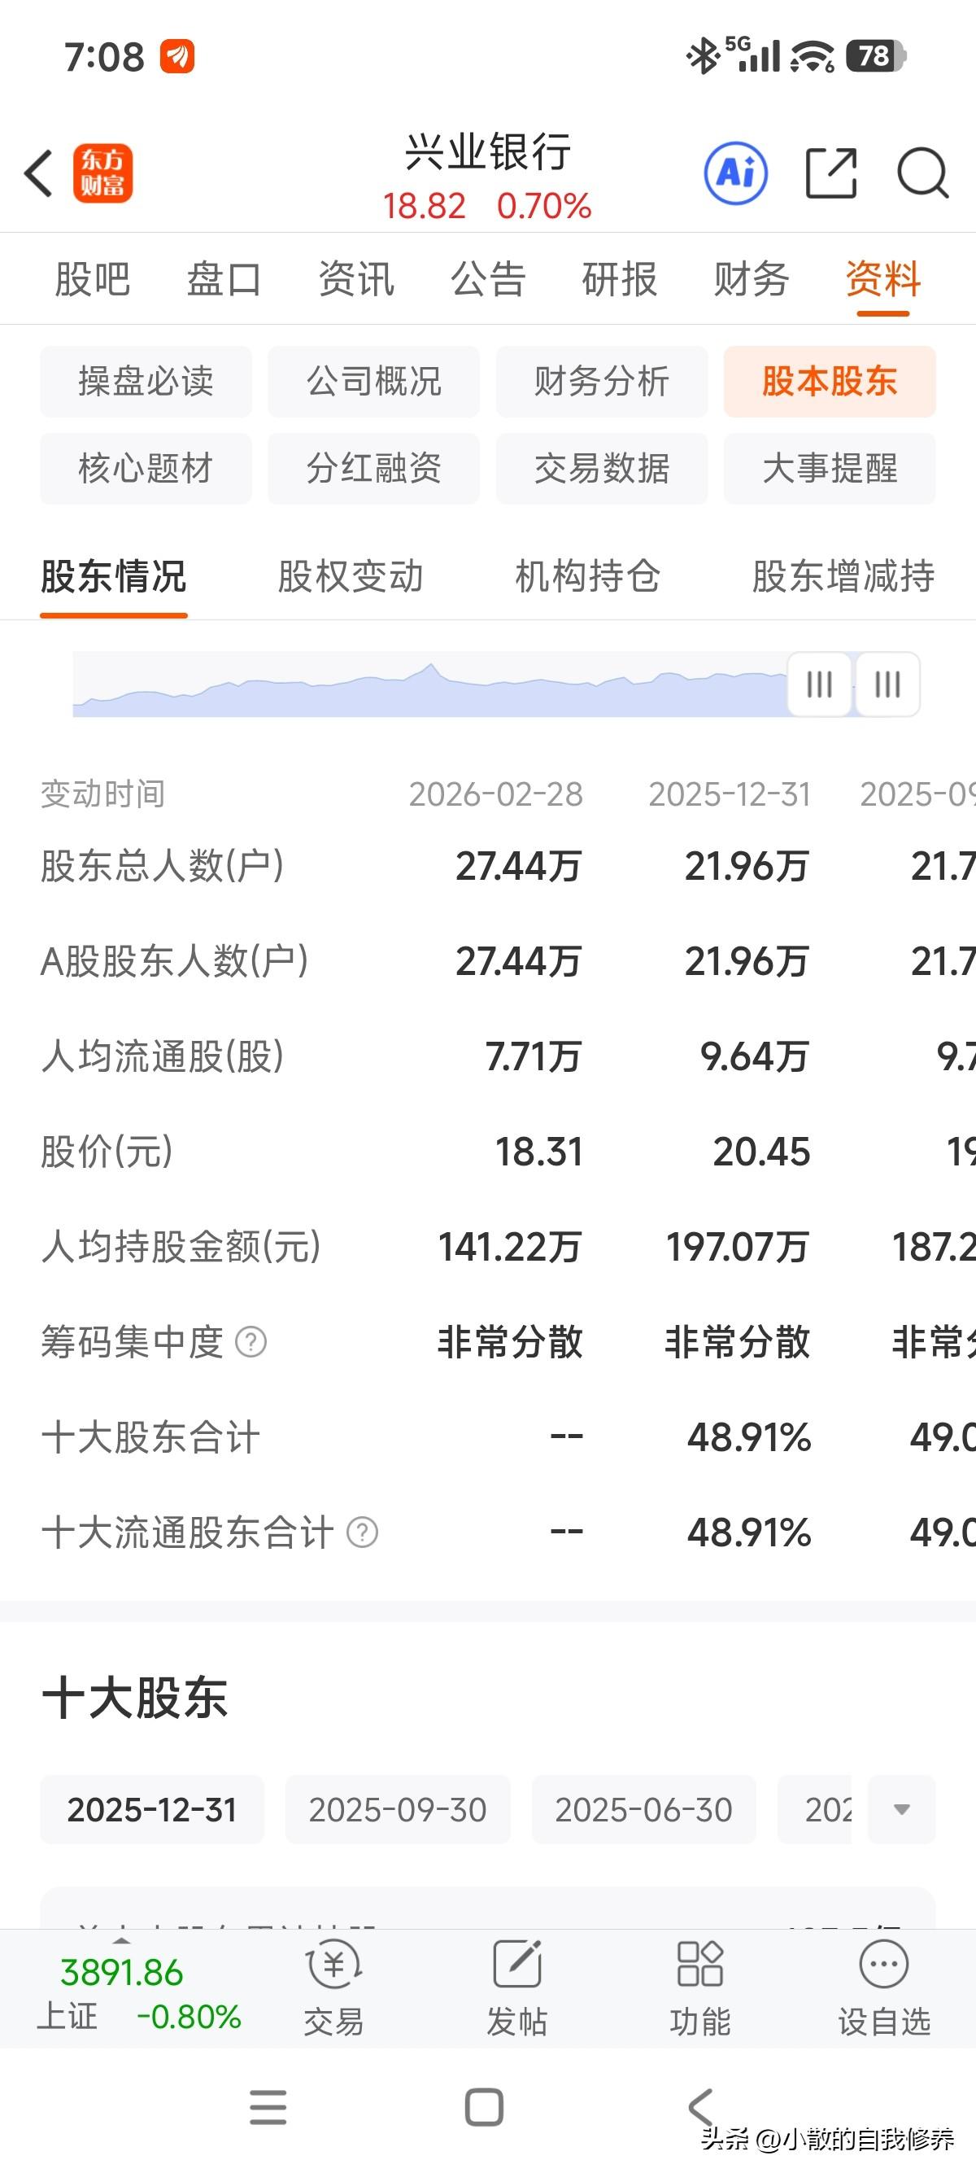
Task: Tap the Android back chevron button
Action: coord(701,2107)
